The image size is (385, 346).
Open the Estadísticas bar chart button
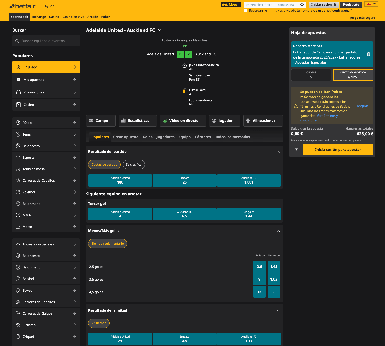138,121
